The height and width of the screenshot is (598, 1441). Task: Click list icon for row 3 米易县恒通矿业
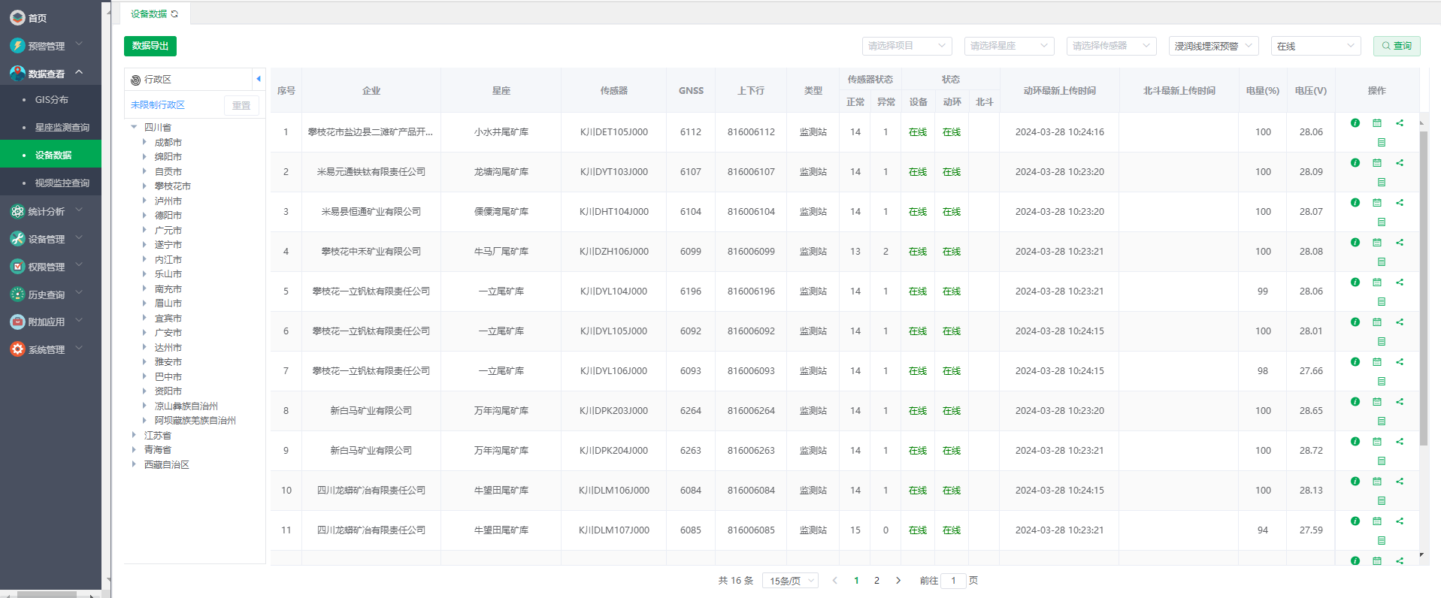[1381, 222]
